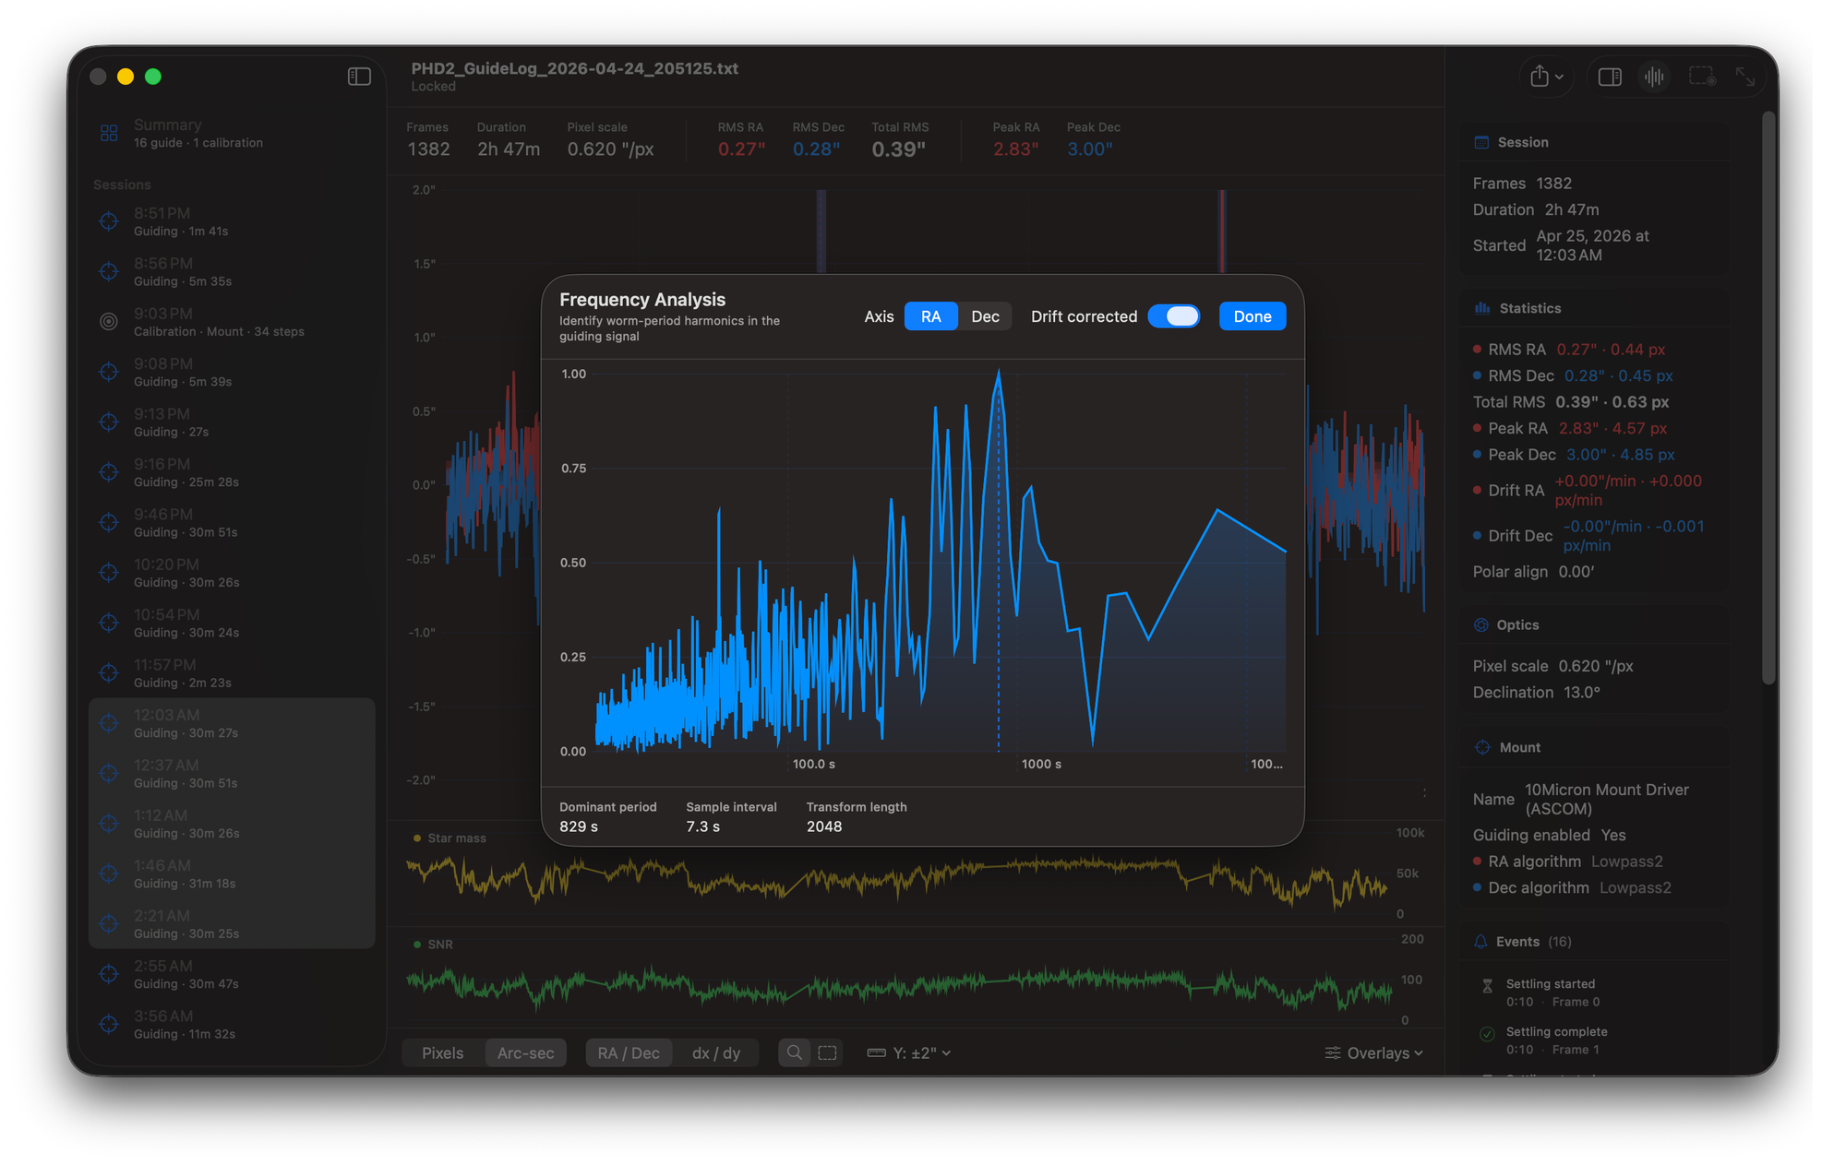Toggle the Drift corrected switch

[1174, 316]
